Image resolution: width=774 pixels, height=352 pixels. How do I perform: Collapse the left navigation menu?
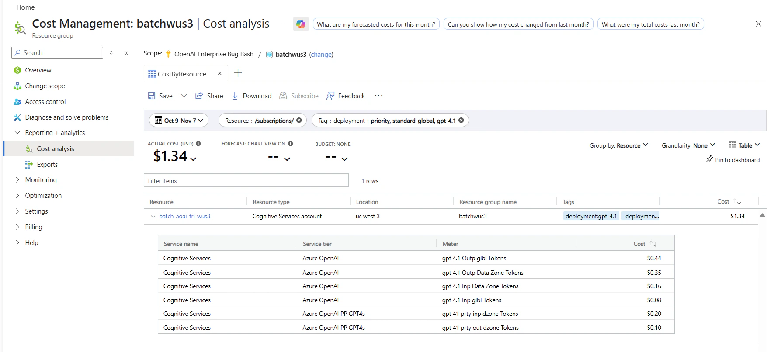[126, 53]
